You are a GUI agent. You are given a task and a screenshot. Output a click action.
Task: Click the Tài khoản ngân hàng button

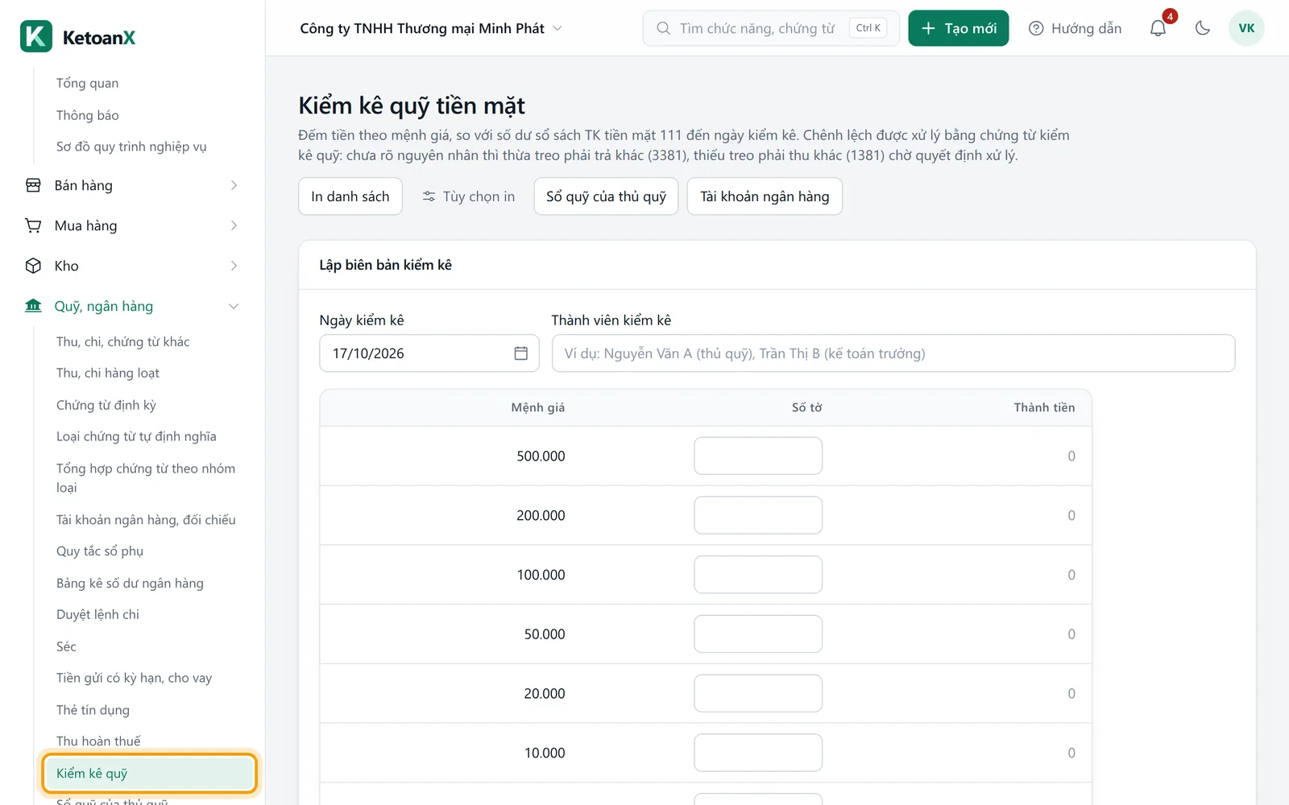pos(765,196)
